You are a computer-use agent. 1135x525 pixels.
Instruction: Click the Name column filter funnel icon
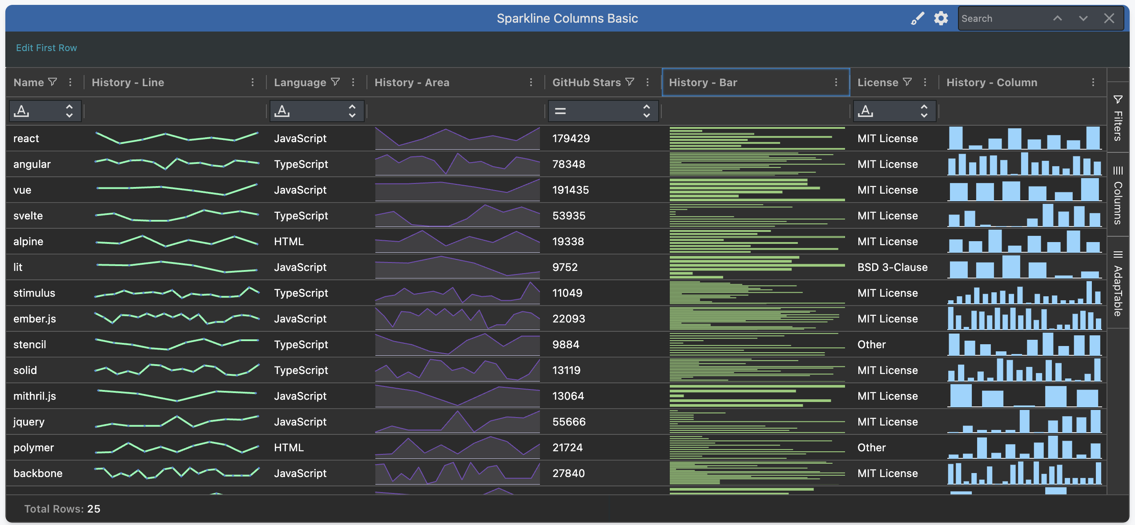(x=52, y=82)
